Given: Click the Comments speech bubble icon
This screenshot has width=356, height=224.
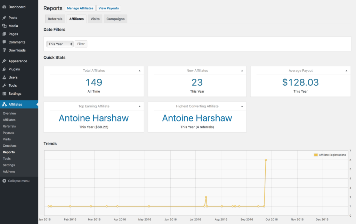Looking at the screenshot, I should coord(4,42).
